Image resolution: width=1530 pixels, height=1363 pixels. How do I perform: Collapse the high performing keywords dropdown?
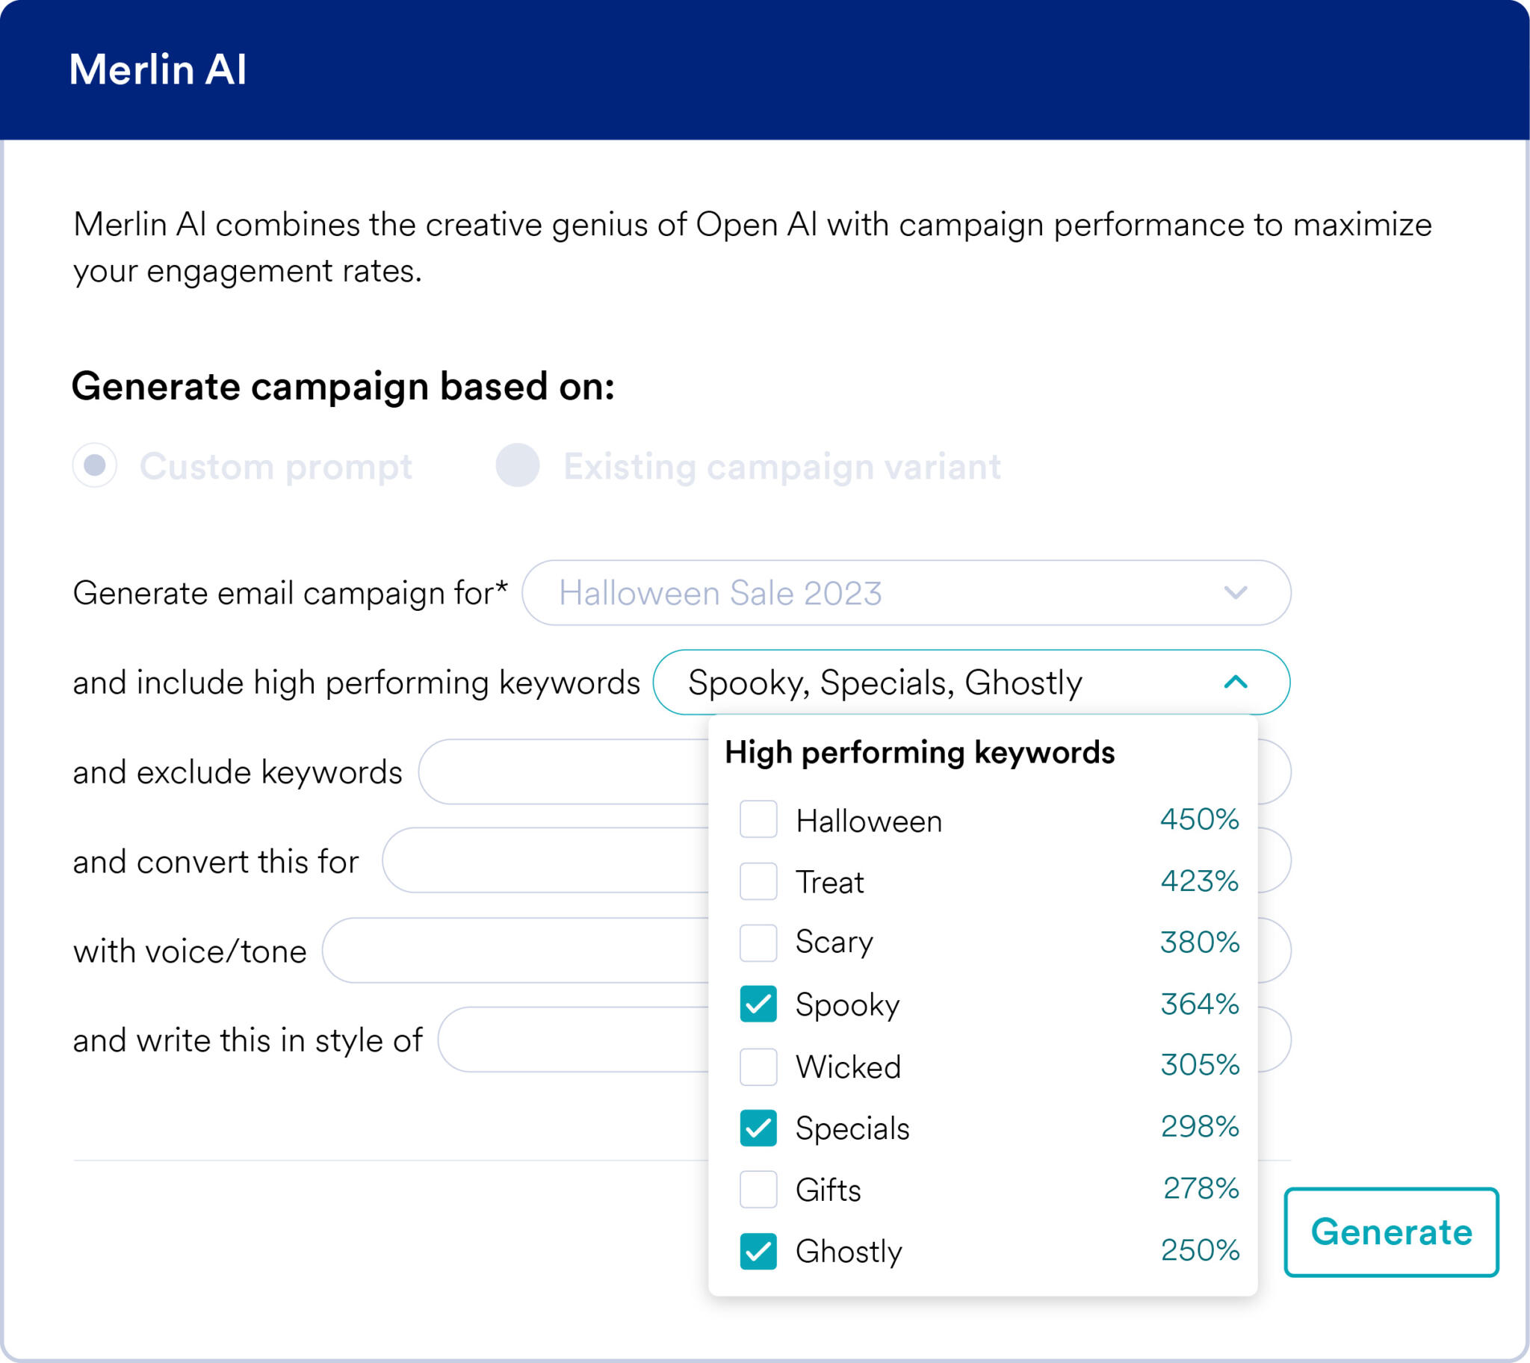[1236, 683]
